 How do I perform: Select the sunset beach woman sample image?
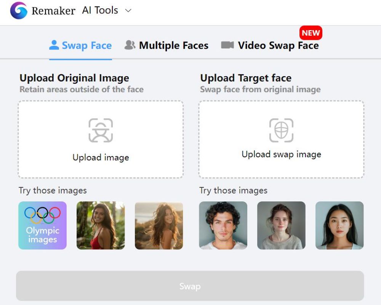(x=159, y=225)
